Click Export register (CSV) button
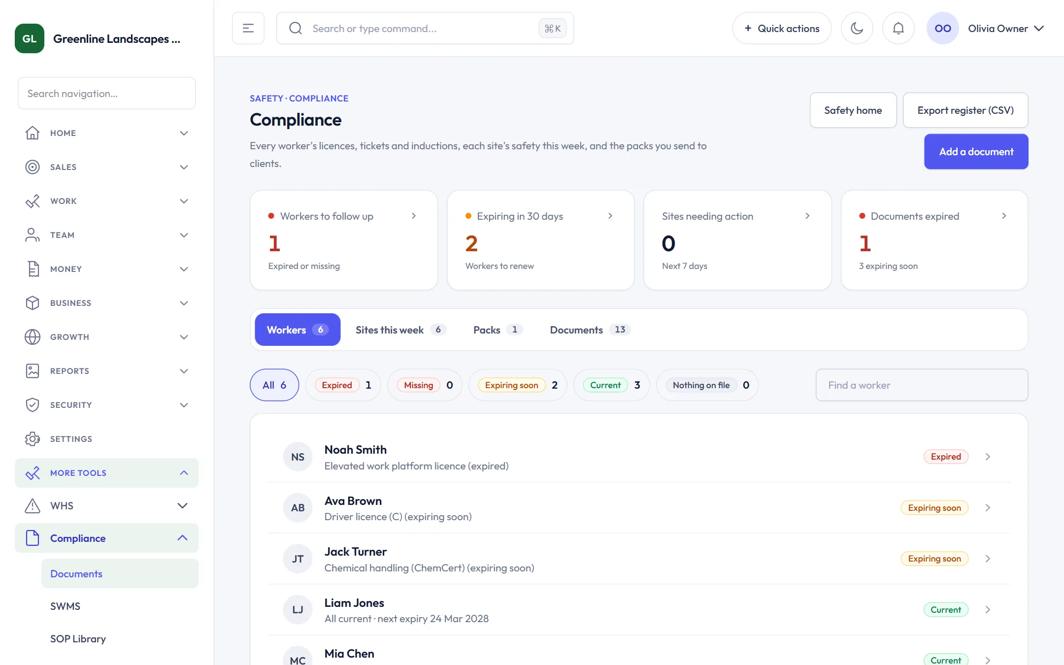 [x=965, y=110]
